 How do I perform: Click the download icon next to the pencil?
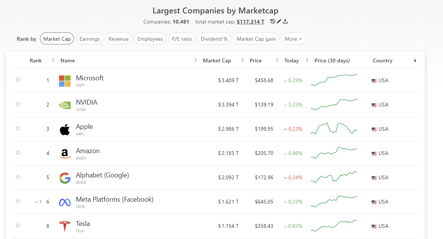(285, 21)
